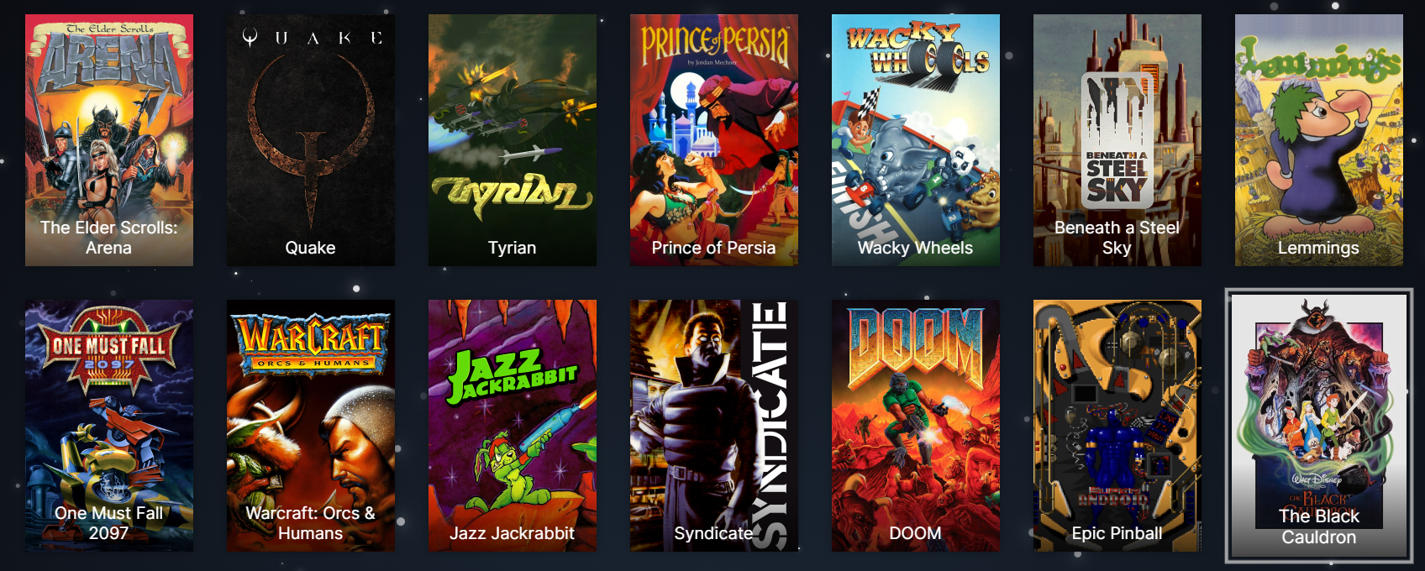This screenshot has height=571, width=1425.
Task: Choose the Wacky Wheels game tile
Action: [916, 140]
